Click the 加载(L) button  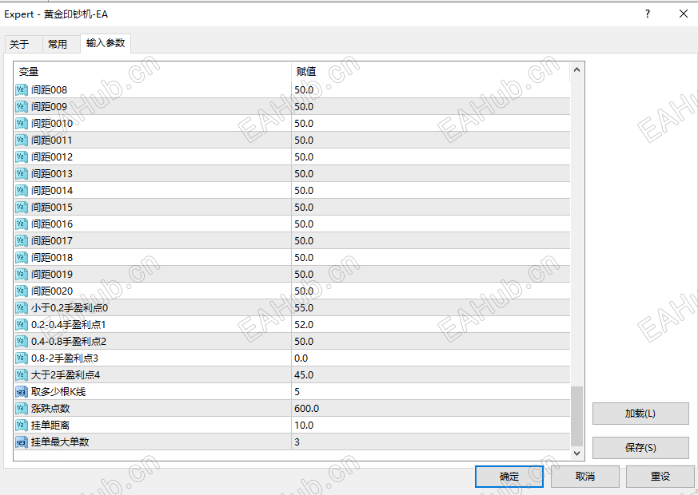click(x=640, y=414)
